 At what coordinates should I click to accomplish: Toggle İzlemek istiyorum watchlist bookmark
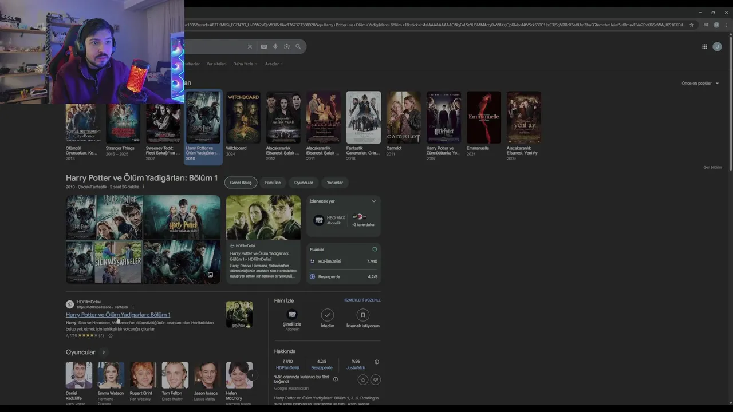click(x=362, y=315)
